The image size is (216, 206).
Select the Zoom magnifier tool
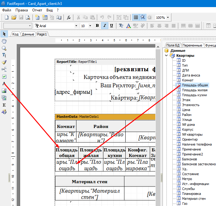4,48
